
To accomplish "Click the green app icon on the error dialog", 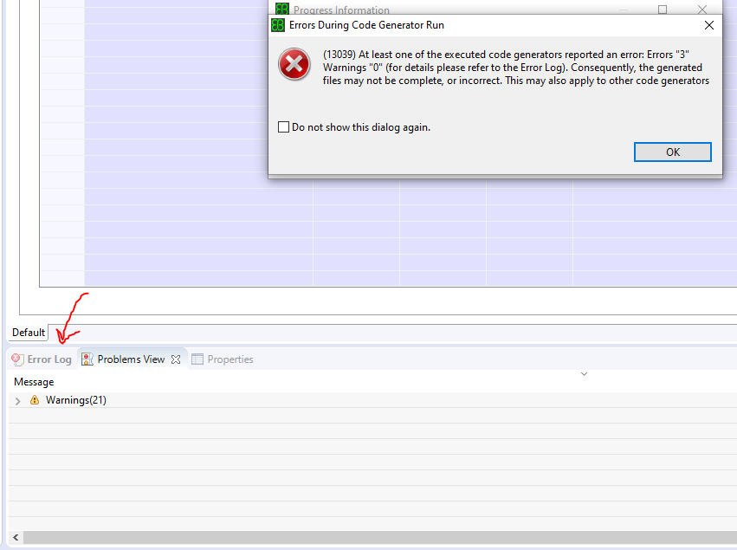I will (x=277, y=25).
